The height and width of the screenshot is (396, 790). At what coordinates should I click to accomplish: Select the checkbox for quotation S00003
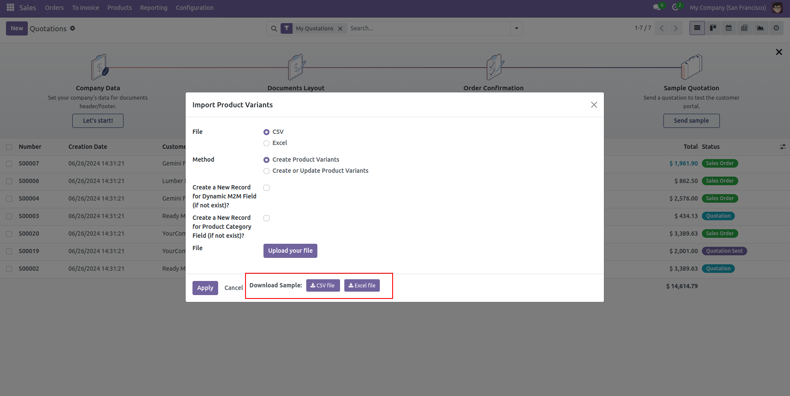click(9, 216)
